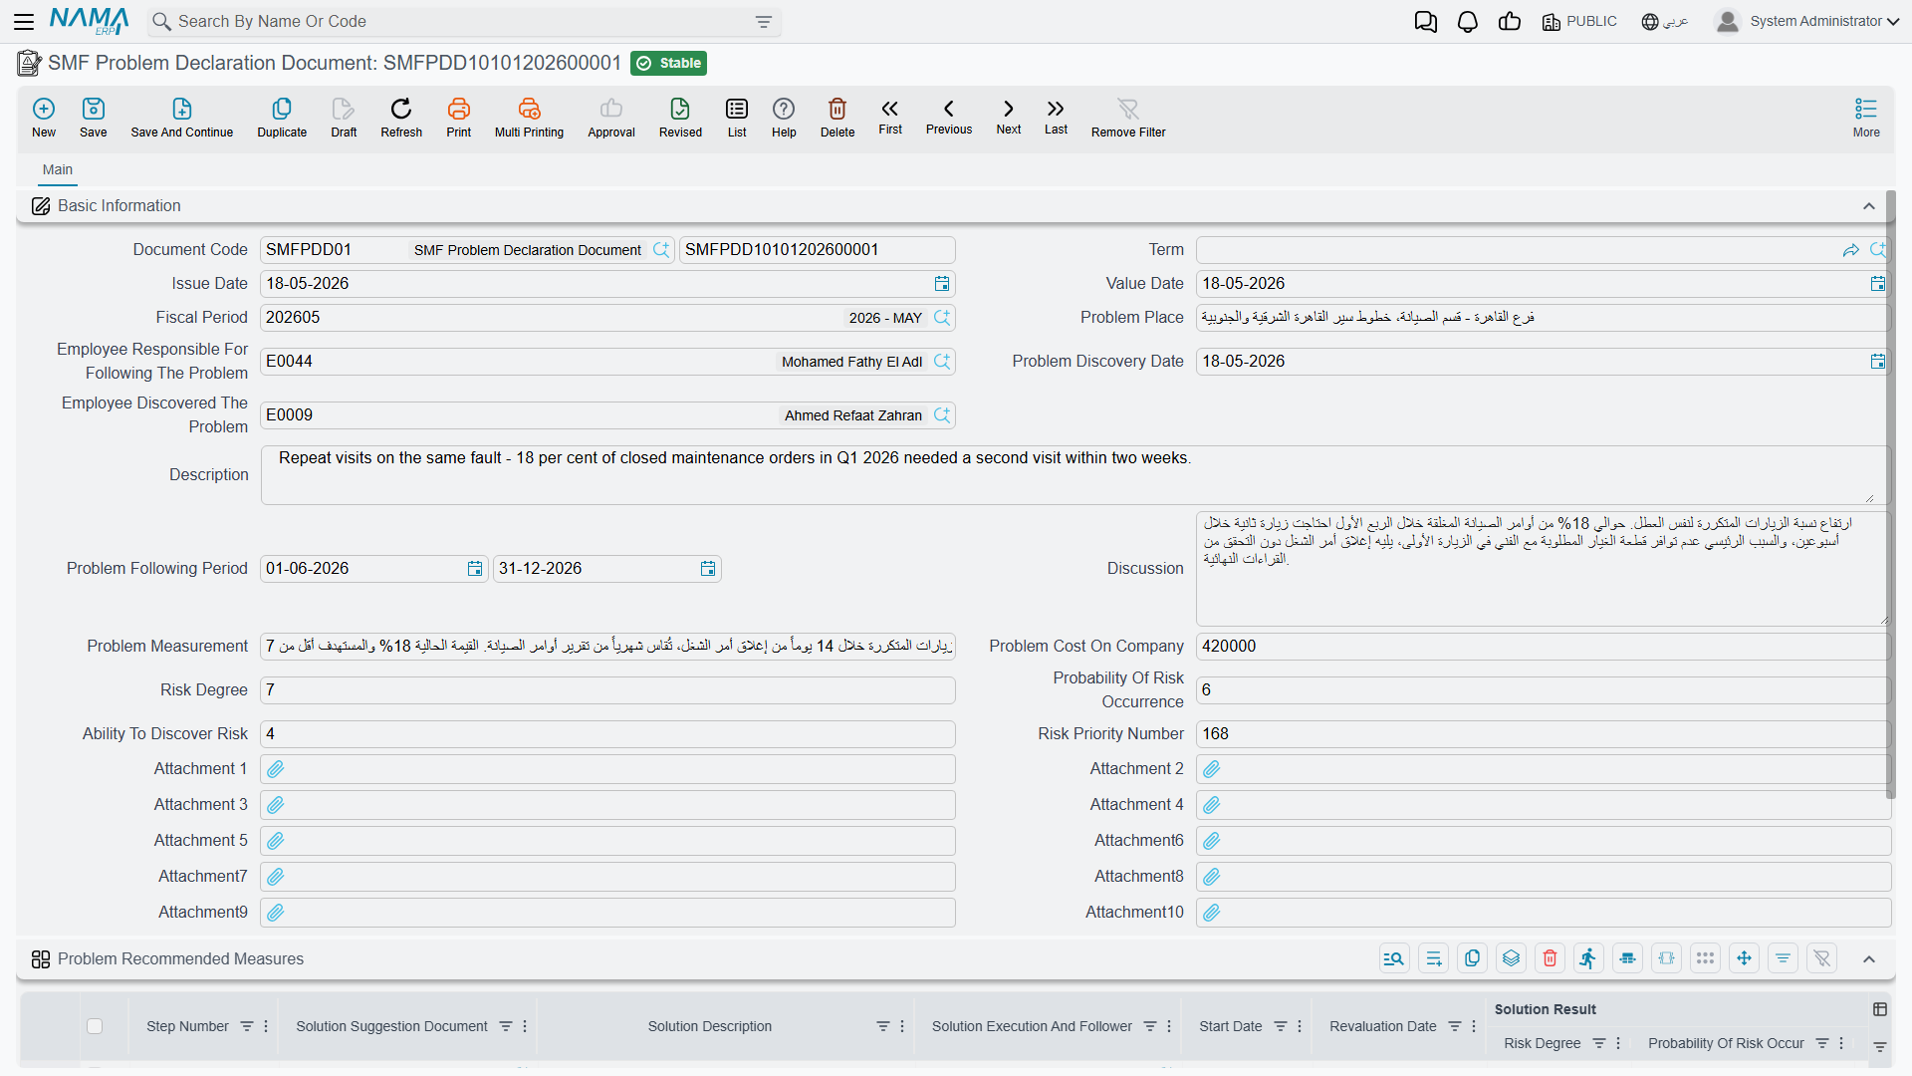This screenshot has height=1076, width=1912.
Task: Go to Previous record
Action: (949, 117)
